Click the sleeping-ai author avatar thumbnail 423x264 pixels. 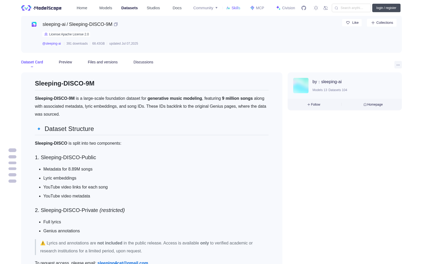point(301,86)
